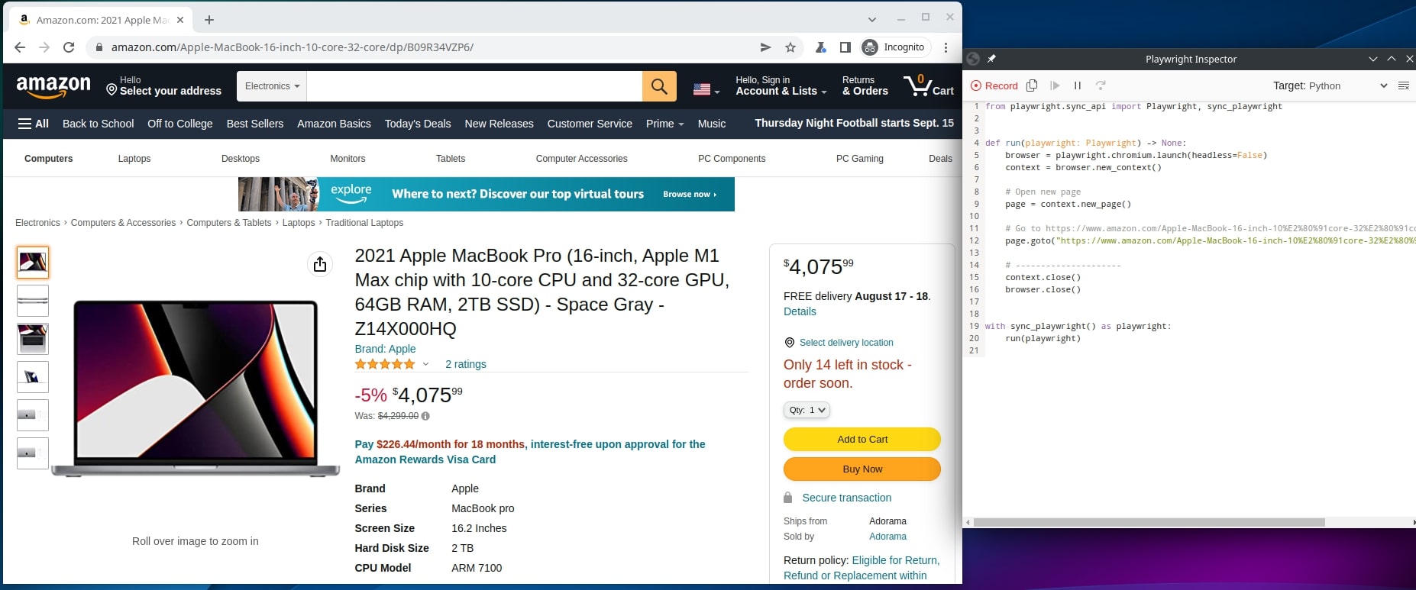The image size is (1416, 590).
Task: Click the Amazon search input field
Action: click(474, 86)
